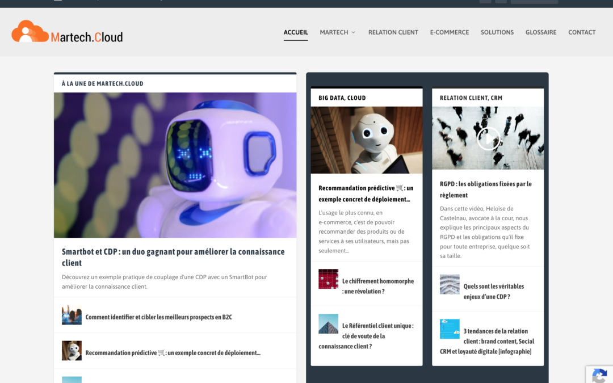
Task: Open 'Quels sont les véritables enjeux d'une CDP ?'
Action: (493, 292)
